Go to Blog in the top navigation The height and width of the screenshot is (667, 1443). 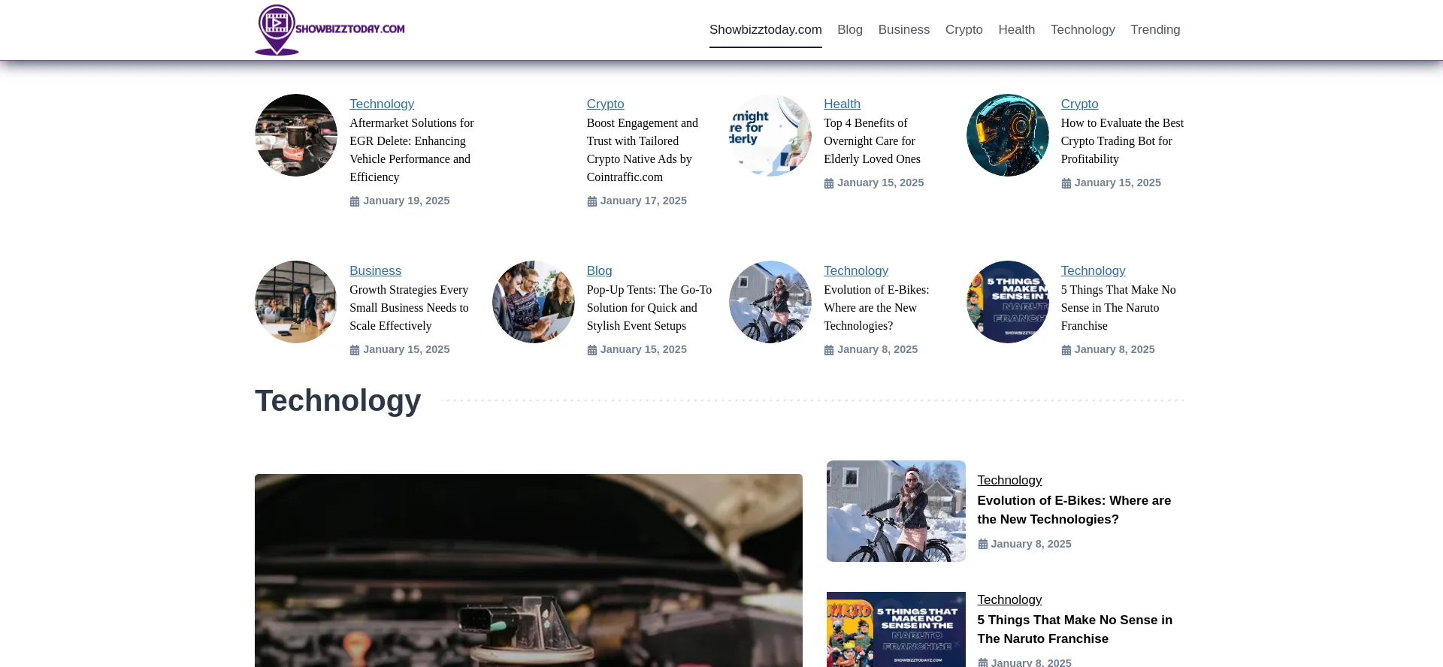(850, 29)
